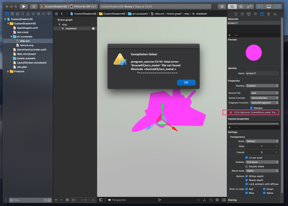Viewport: 288px width, 206px height.
Task: Switch to Standard editor
Action: pos(232,6)
